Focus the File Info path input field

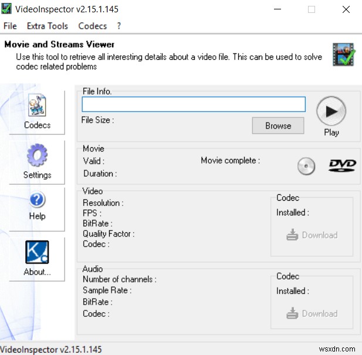[x=194, y=104]
